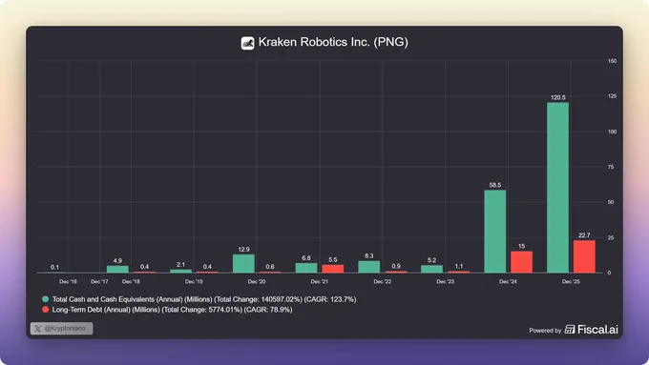Click the 125 y-axis tick label
This screenshot has width=649, height=365.
pyautogui.click(x=612, y=96)
